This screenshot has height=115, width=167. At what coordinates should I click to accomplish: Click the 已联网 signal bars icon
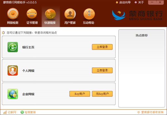click(5, 112)
